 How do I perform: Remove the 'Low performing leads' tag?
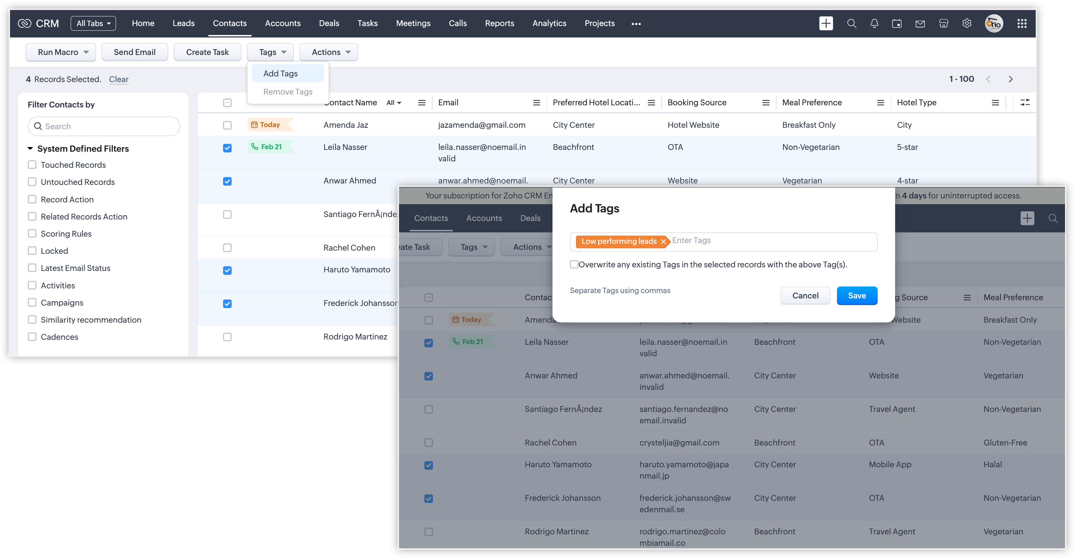tap(663, 241)
